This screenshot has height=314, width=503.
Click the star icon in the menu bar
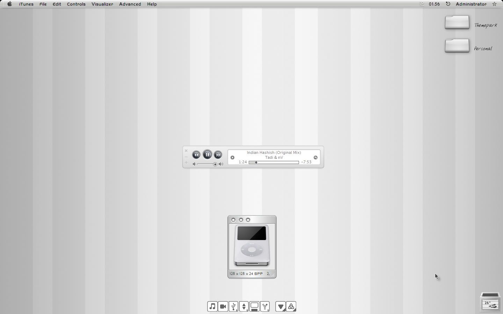tap(494, 4)
